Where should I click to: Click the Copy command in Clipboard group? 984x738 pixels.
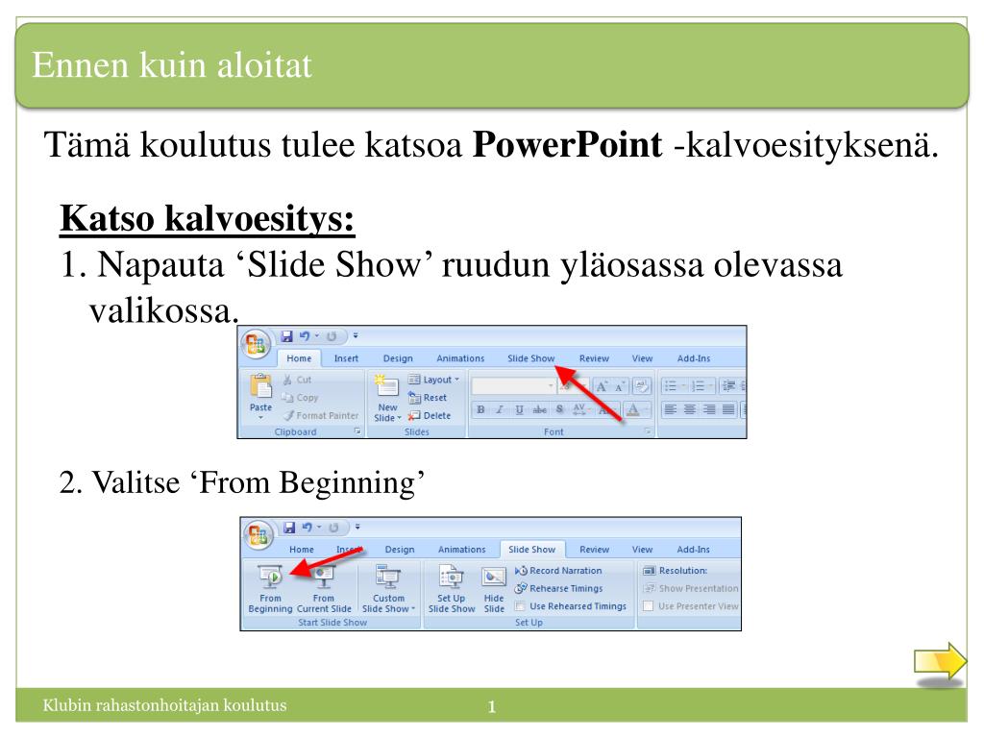pos(300,397)
